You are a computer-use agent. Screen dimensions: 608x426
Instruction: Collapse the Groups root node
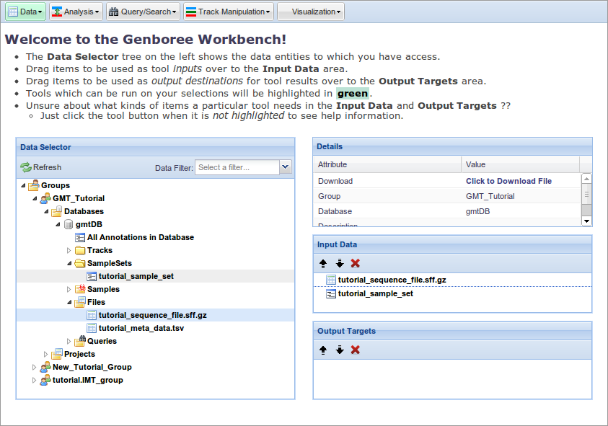coord(23,186)
